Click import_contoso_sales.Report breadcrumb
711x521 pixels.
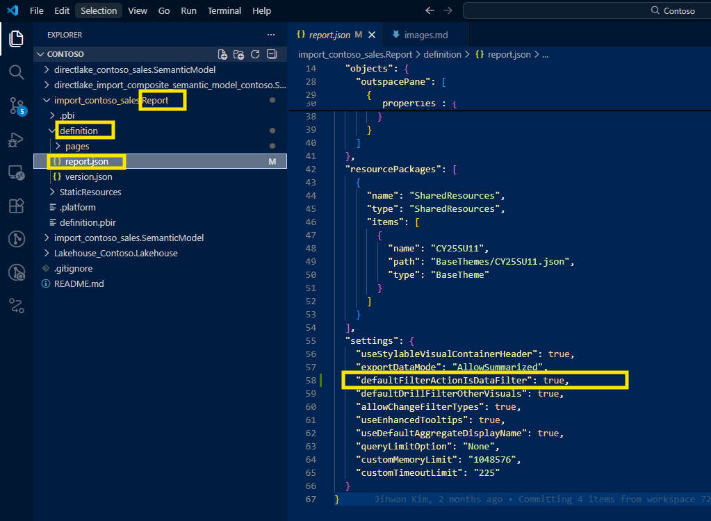355,55
